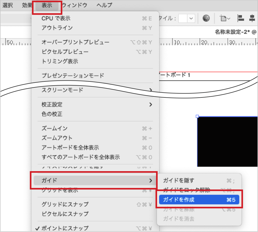Click the horizontal align center icon
258x232 pixels.
click(252, 18)
